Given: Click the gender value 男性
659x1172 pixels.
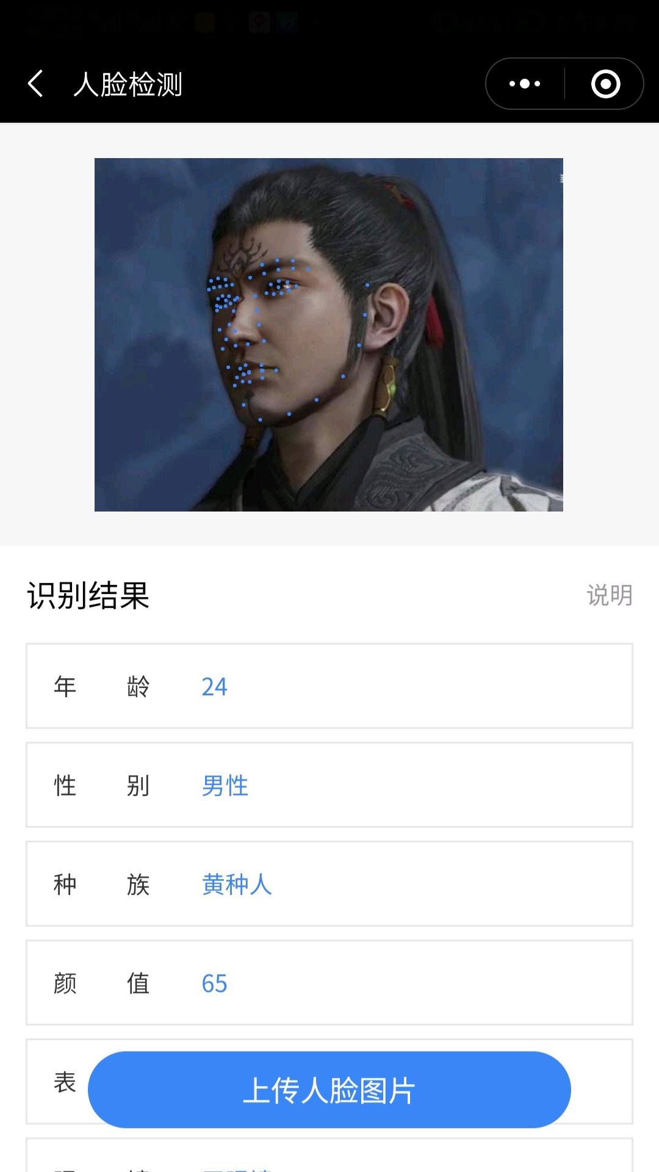Looking at the screenshot, I should click(x=225, y=786).
